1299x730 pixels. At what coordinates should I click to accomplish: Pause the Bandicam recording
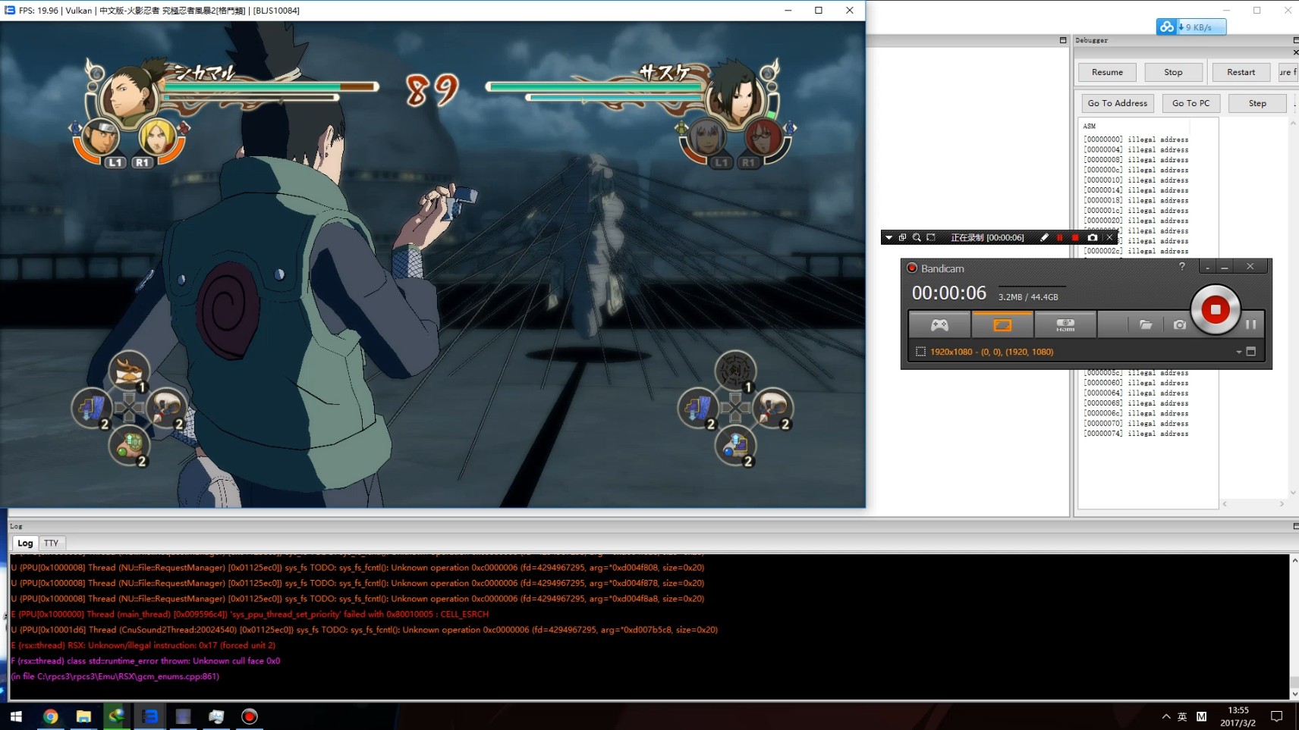[1250, 325]
